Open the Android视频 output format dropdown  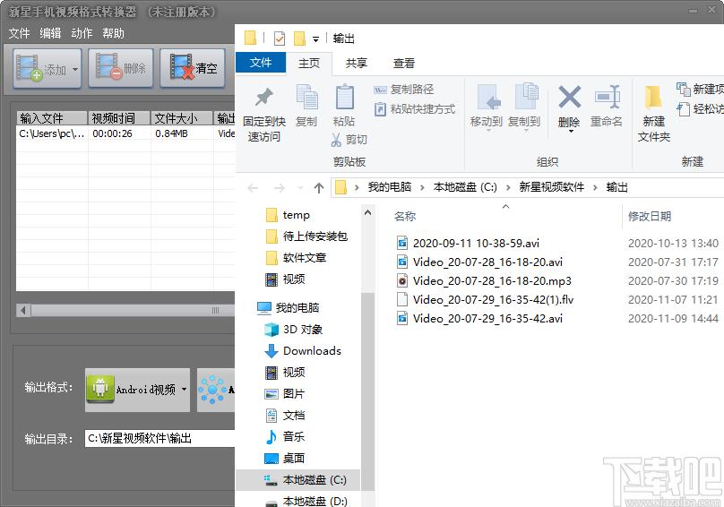[x=184, y=390]
